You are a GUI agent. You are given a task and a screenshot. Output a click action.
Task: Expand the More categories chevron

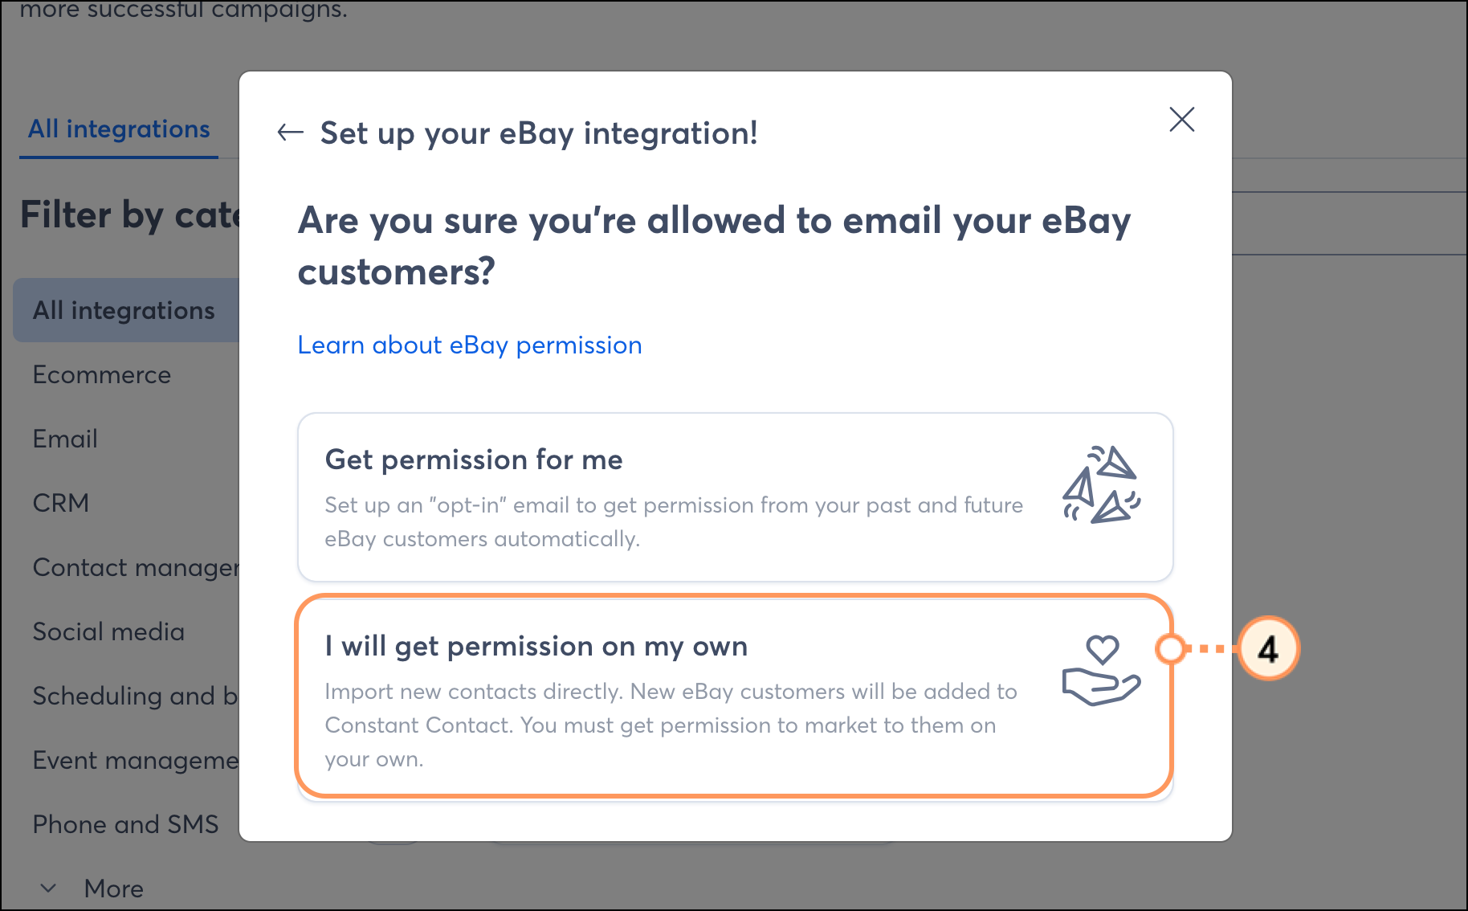coord(48,889)
